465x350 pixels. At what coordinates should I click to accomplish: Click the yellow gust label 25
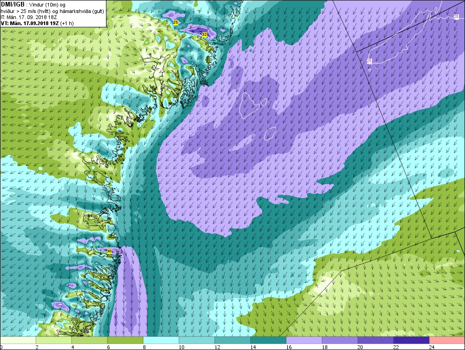click(x=176, y=22)
